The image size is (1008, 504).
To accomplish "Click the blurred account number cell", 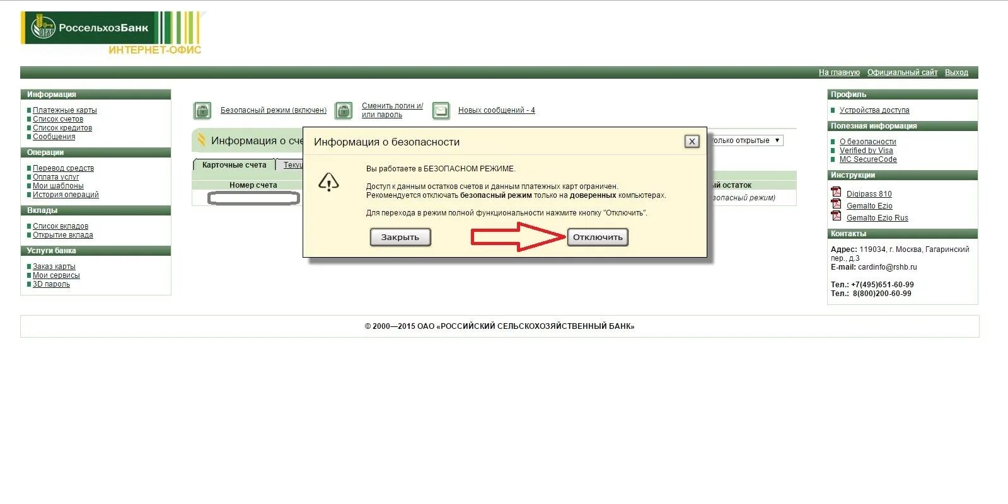I will pyautogui.click(x=253, y=198).
